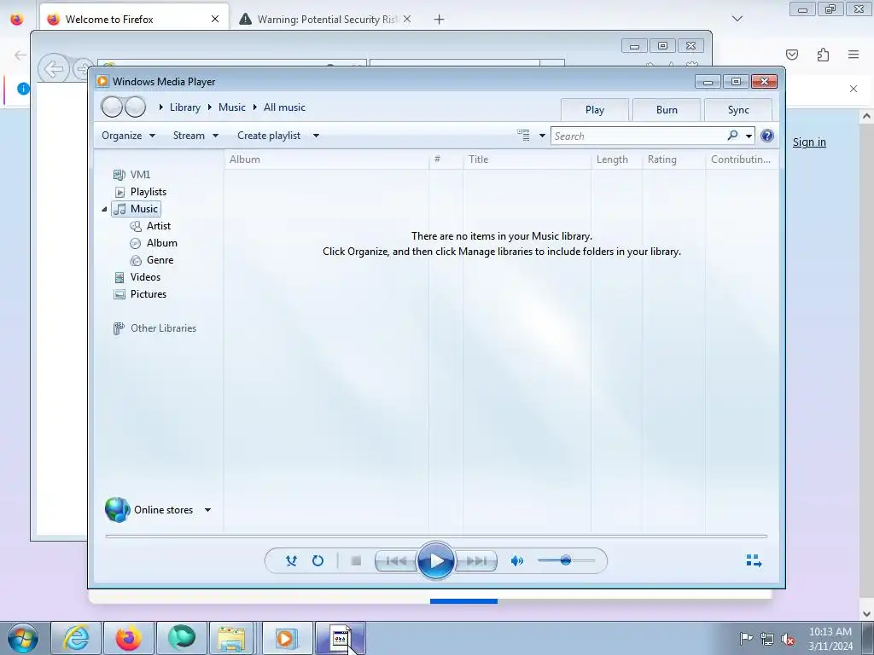Expand breadcrumb arrow before Library
The image size is (874, 655).
161,107
